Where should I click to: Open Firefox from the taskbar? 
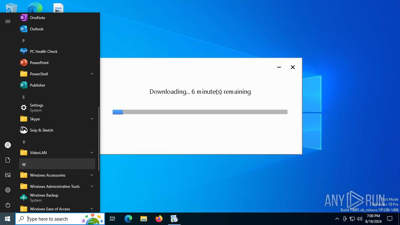point(159,219)
